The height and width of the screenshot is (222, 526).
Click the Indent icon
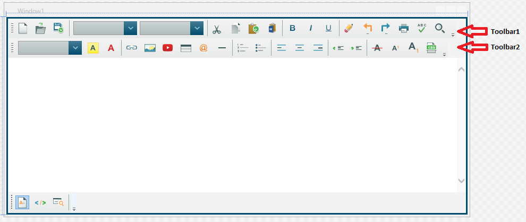pos(357,48)
